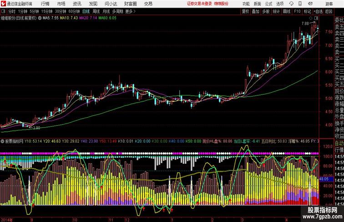Toggle the left sidebar panel icon
This screenshot has width=344, height=222.
click(3, 11)
